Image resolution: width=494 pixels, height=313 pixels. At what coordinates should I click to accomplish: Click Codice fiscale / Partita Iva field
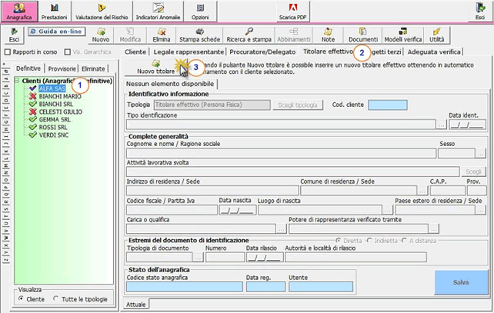pyautogui.click(x=172, y=210)
